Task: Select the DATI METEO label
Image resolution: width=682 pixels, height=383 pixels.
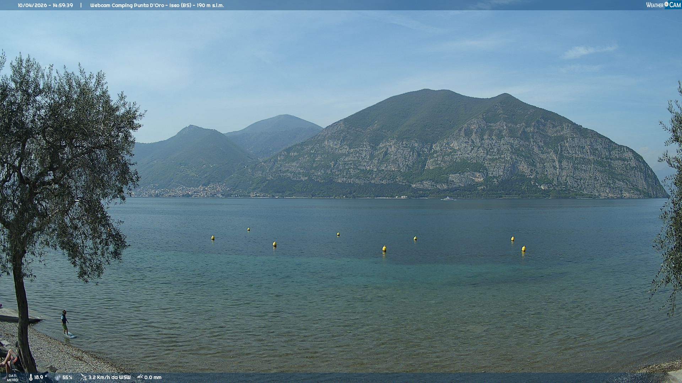Action: click(12, 378)
